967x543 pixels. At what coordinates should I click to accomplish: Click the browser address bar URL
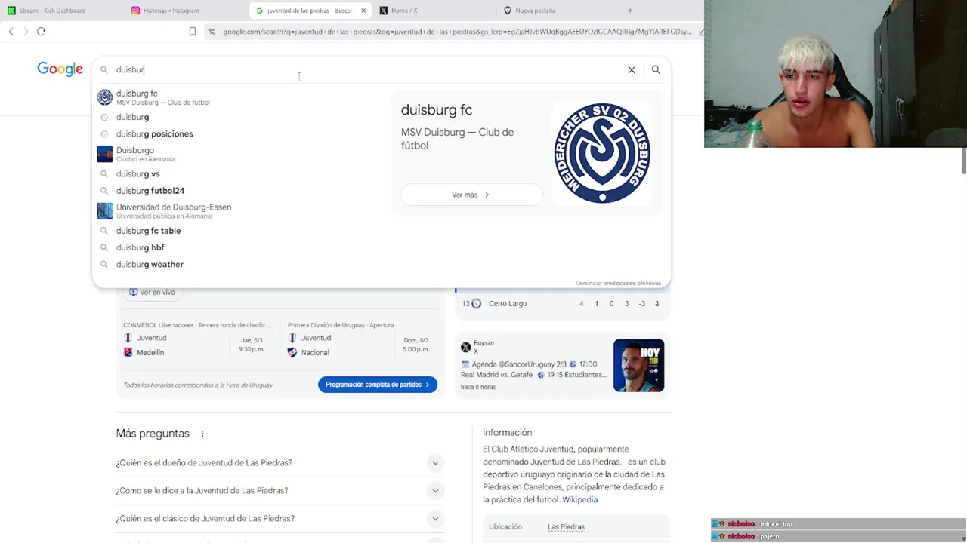coord(457,32)
